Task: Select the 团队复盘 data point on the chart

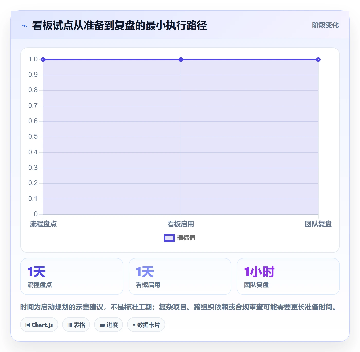Action: tap(318, 60)
